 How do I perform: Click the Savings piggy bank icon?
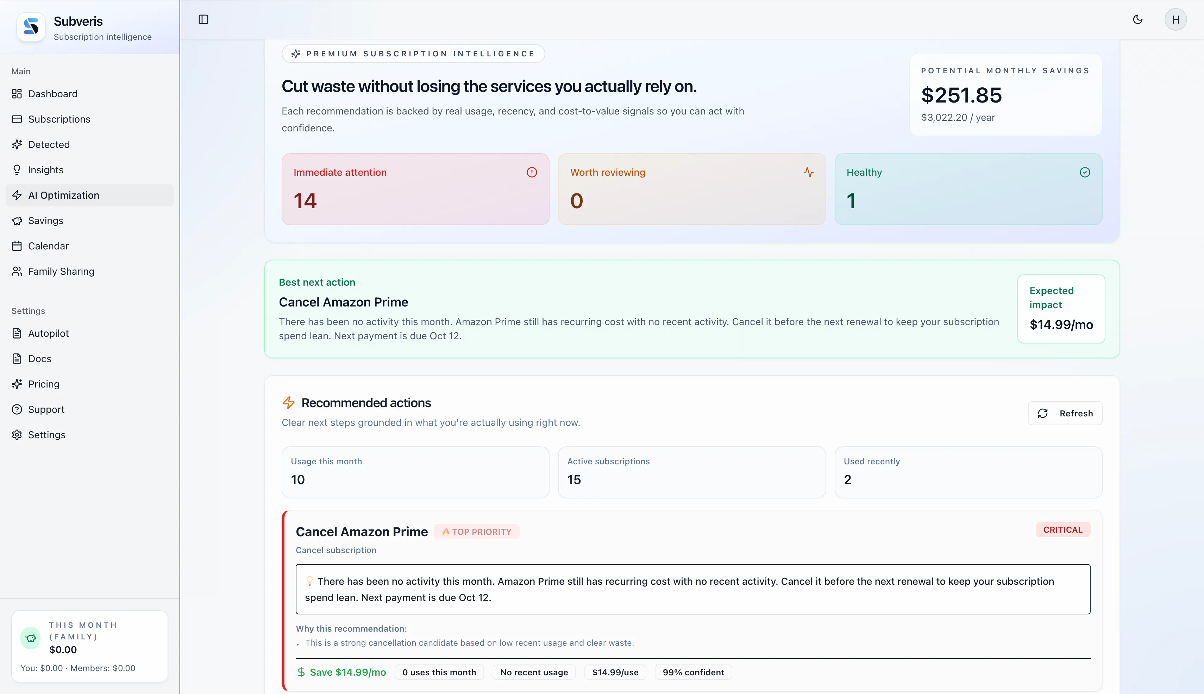[17, 221]
